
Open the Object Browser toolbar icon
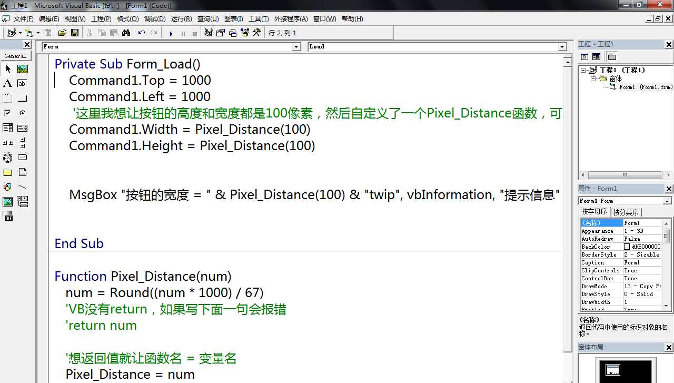(244, 33)
